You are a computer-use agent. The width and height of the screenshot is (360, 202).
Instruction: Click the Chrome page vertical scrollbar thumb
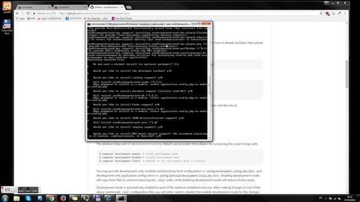tap(346, 74)
